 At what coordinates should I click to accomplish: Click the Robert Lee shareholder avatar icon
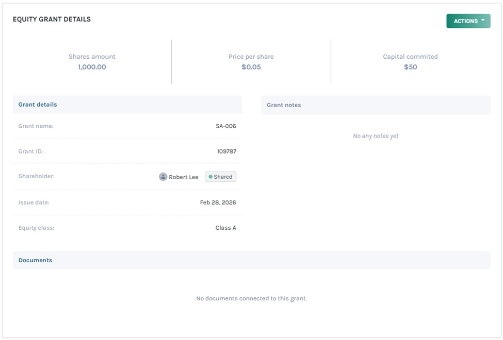[163, 177]
